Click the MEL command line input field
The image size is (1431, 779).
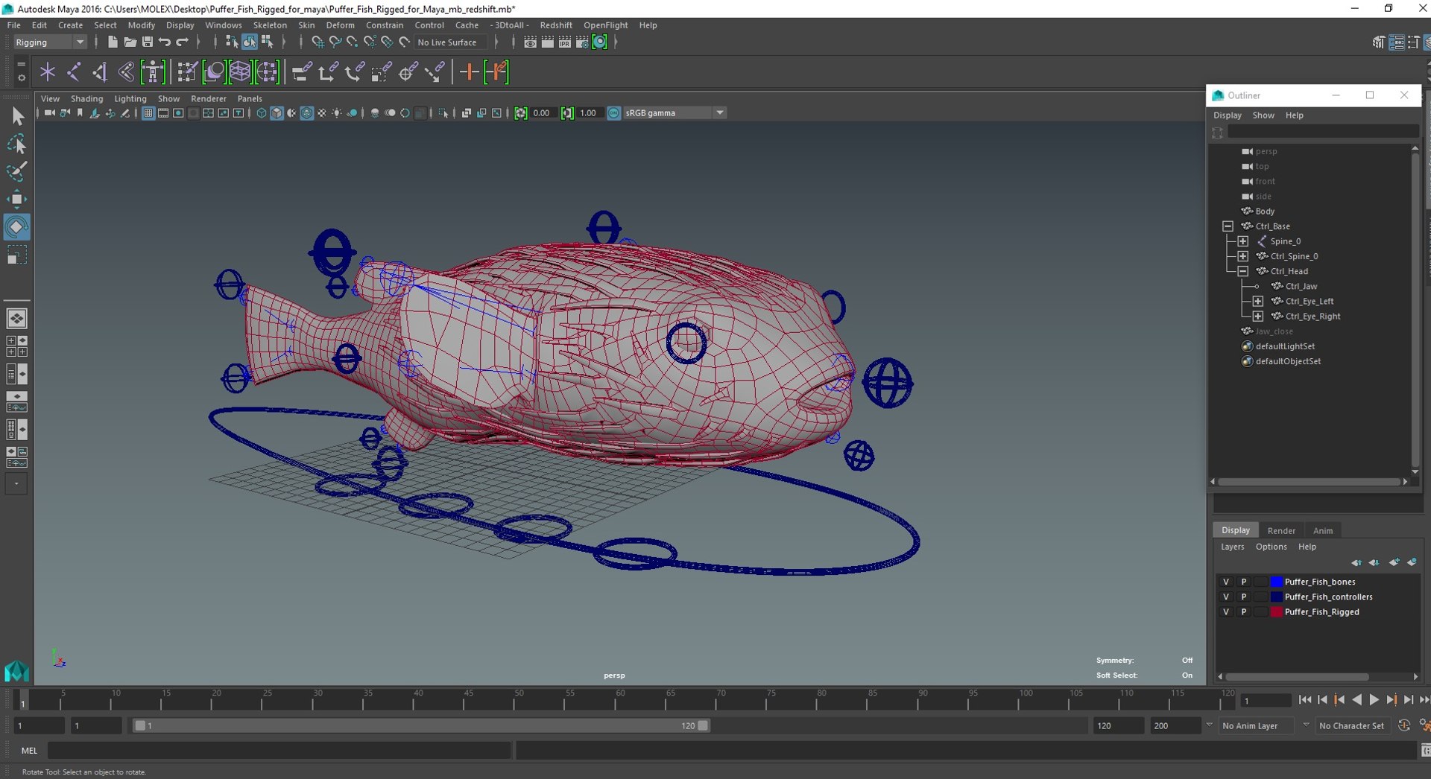[x=279, y=750]
